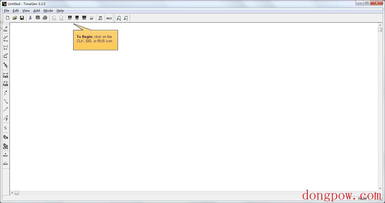The image size is (385, 203).
Task: Create a new timing diagram file
Action: click(7, 18)
